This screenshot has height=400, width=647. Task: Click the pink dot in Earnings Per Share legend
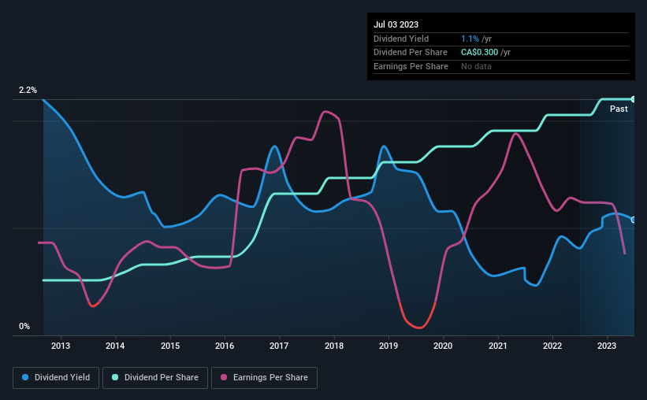click(224, 377)
